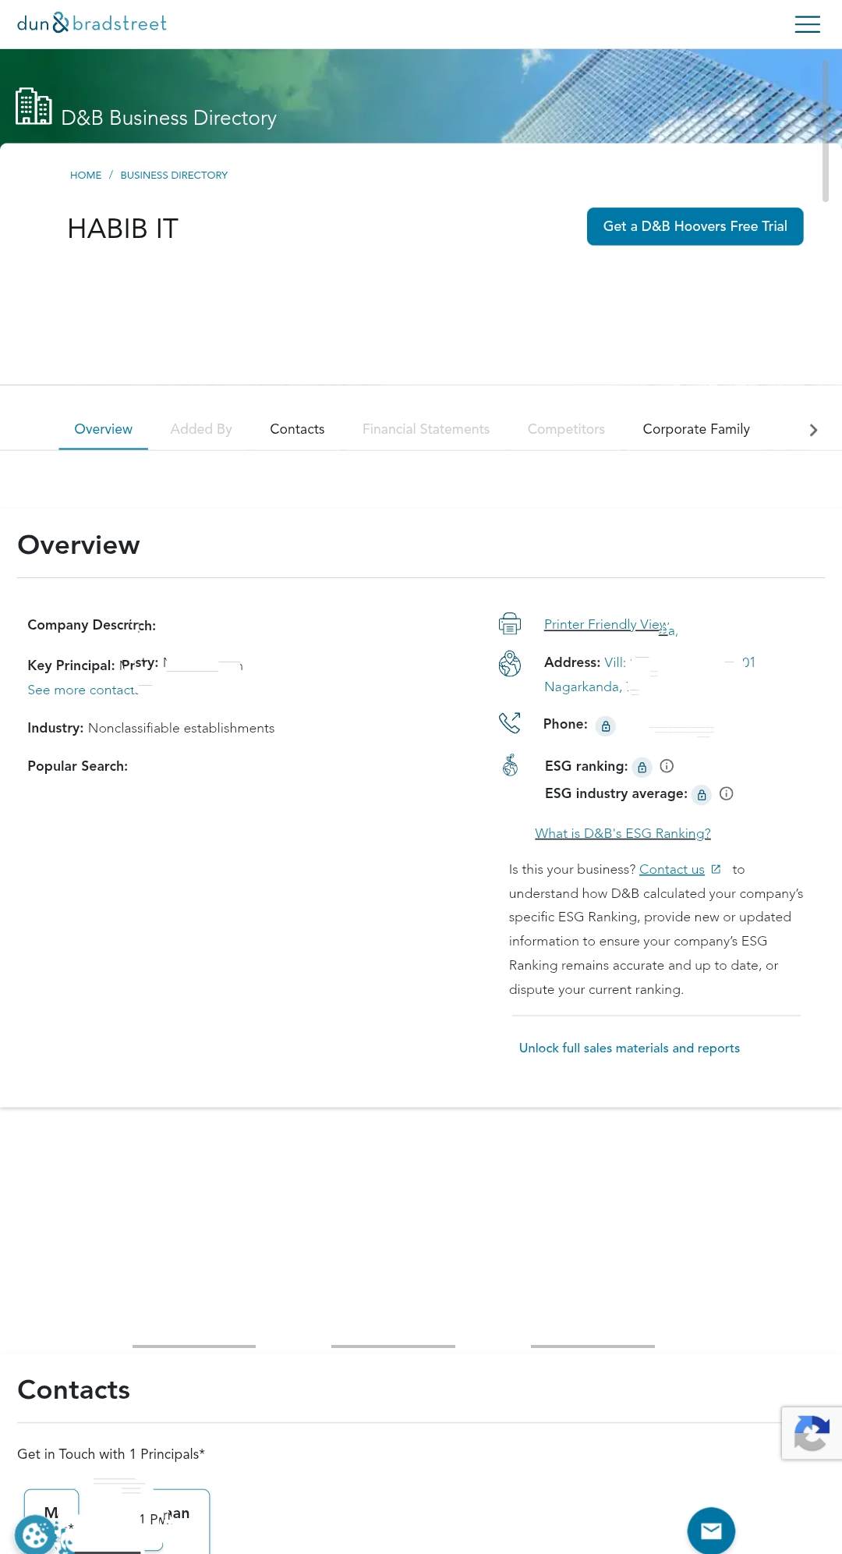Viewport: 842px width, 1554px height.
Task: Open BUSINESS DIRECTORY breadcrumb link
Action: coord(174,175)
